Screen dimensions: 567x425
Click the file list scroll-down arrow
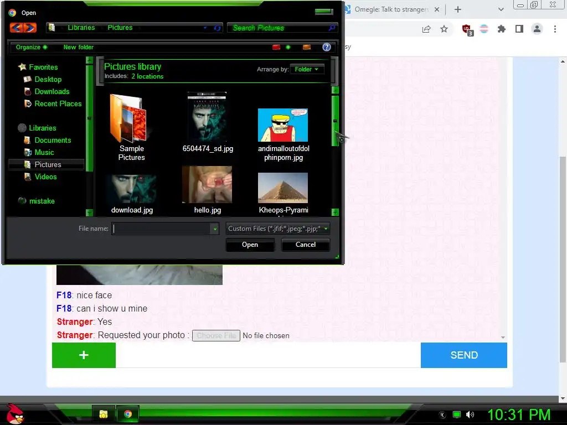pyautogui.click(x=335, y=212)
